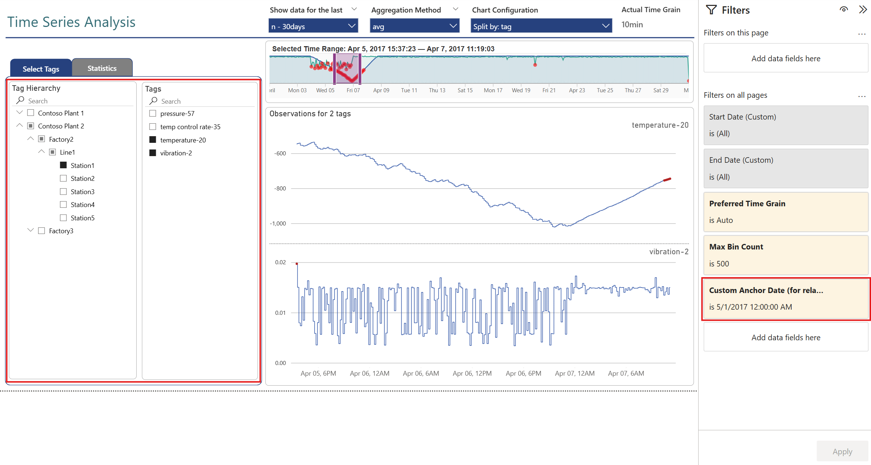Uncheck the vibration-2 tag
871x465 pixels.
153,153
